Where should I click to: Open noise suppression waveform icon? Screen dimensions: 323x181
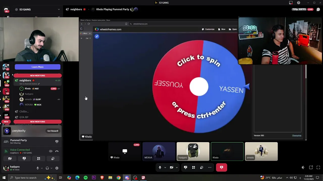click(51, 151)
